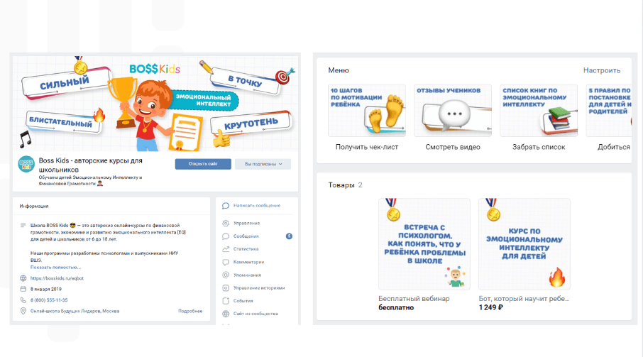Open the 5 правил по постановке card

click(x=609, y=111)
